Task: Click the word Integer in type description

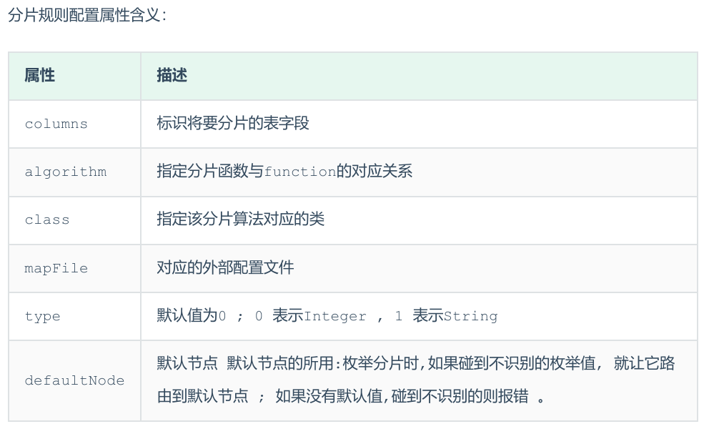Action: coord(335,316)
